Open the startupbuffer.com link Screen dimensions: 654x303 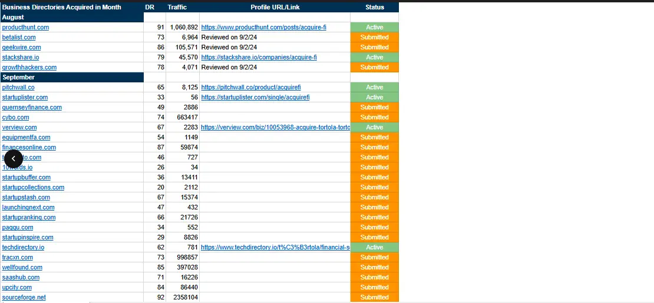pos(27,177)
